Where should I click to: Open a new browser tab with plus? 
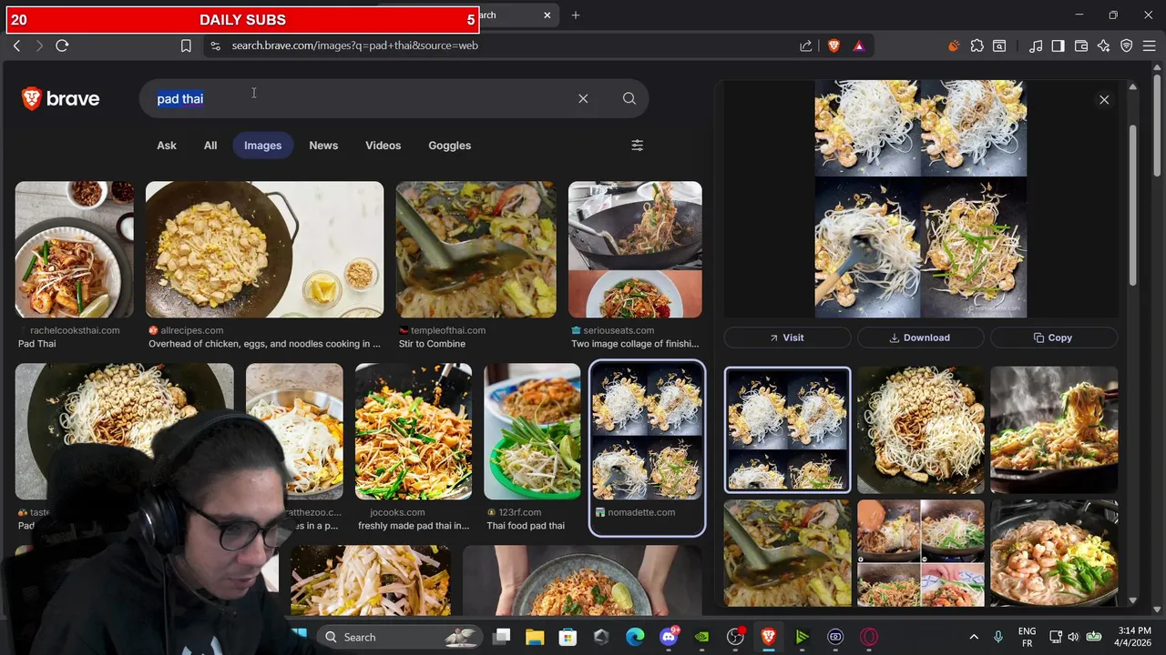pos(575,15)
